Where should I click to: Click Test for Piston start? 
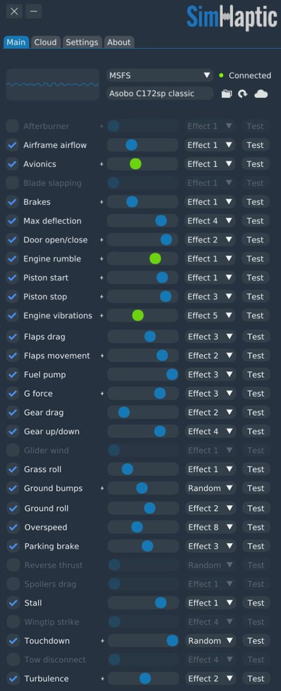tap(255, 277)
